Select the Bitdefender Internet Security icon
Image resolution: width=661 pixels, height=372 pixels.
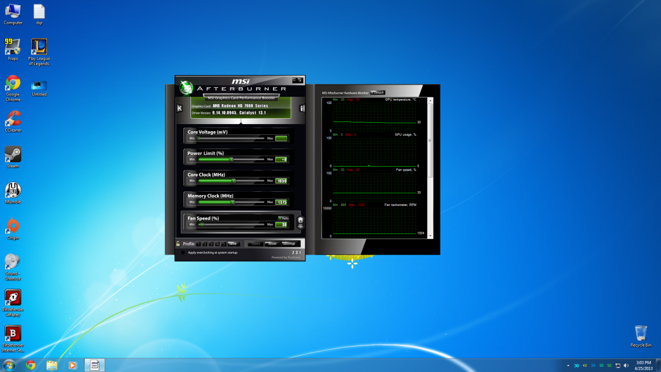click(x=13, y=338)
